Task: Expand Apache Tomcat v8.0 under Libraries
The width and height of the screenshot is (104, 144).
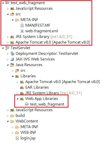Action: click(17, 82)
